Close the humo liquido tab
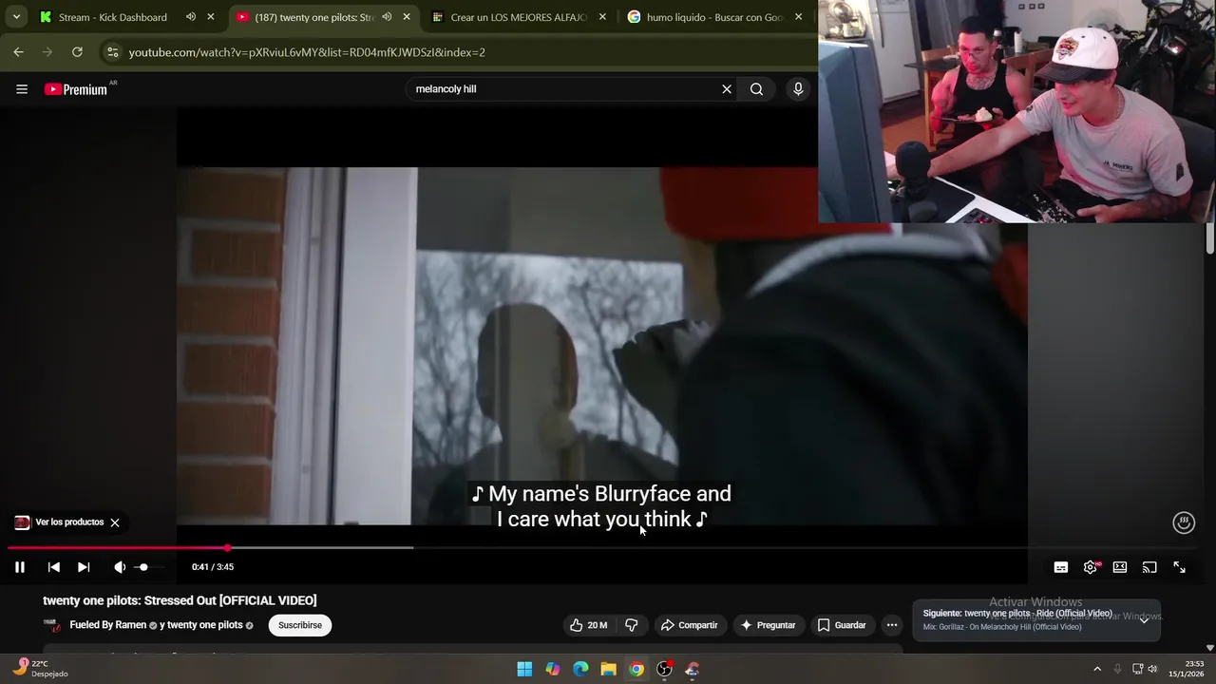The image size is (1216, 684). tap(798, 17)
